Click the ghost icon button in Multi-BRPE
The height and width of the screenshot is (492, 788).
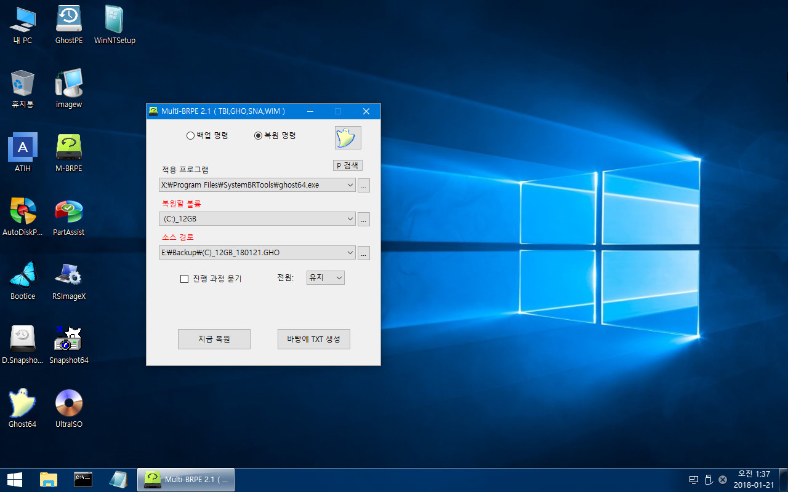[x=348, y=138]
